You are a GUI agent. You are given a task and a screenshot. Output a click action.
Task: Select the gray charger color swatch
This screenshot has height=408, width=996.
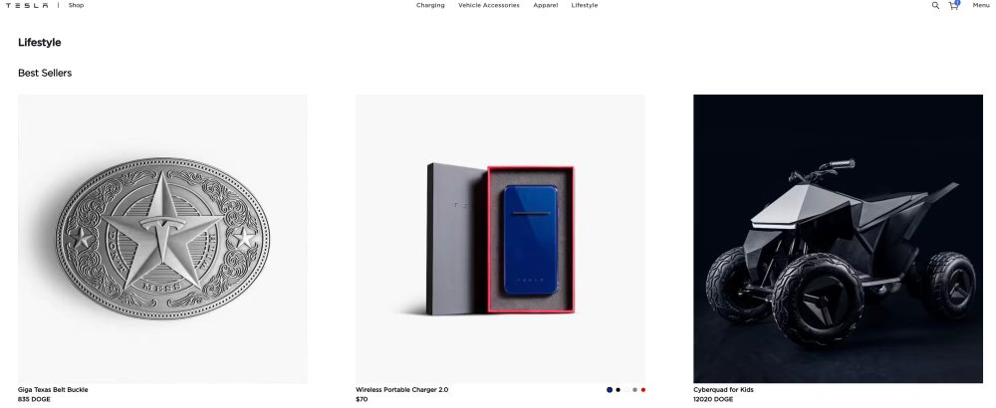634,390
